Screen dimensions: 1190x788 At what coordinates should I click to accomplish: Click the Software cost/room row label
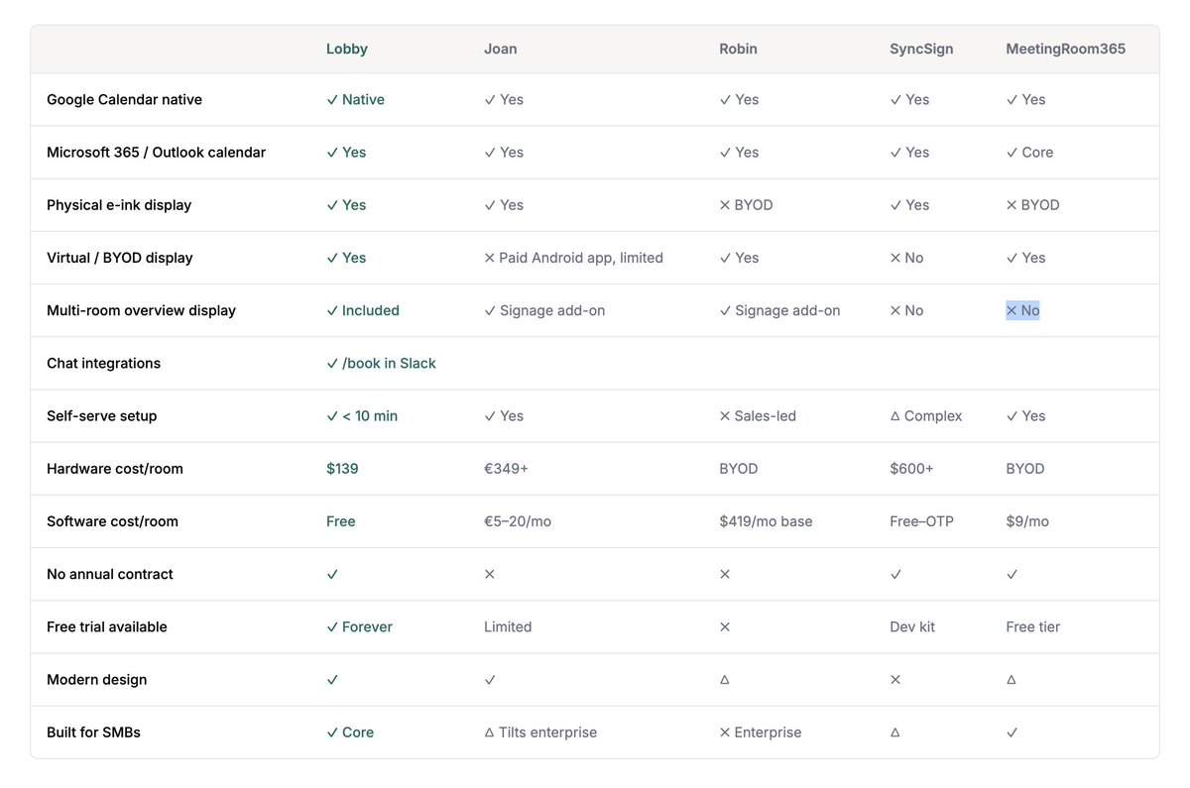click(x=112, y=521)
